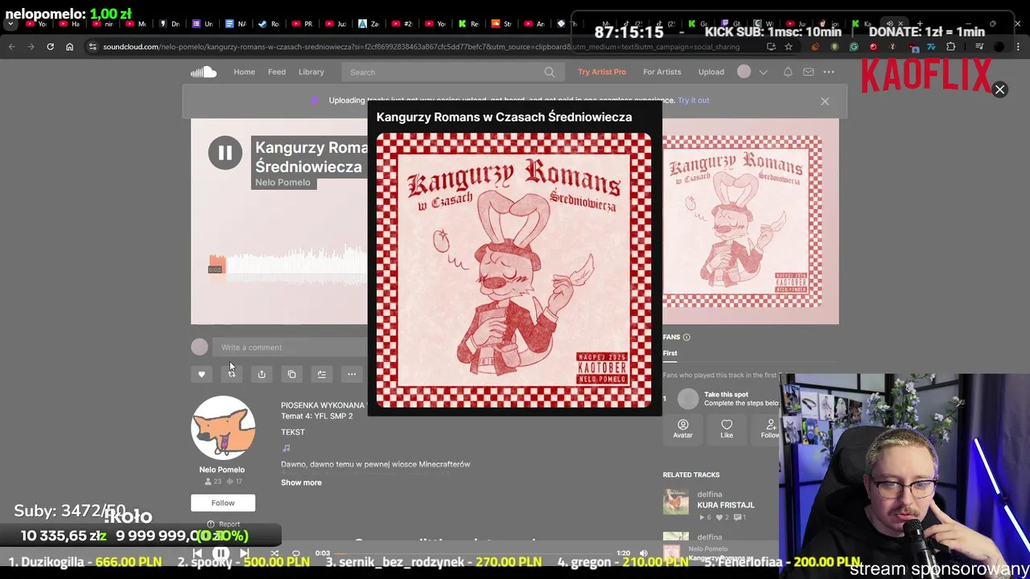
Task: Open the browser three-dot menu
Action: point(1018,47)
